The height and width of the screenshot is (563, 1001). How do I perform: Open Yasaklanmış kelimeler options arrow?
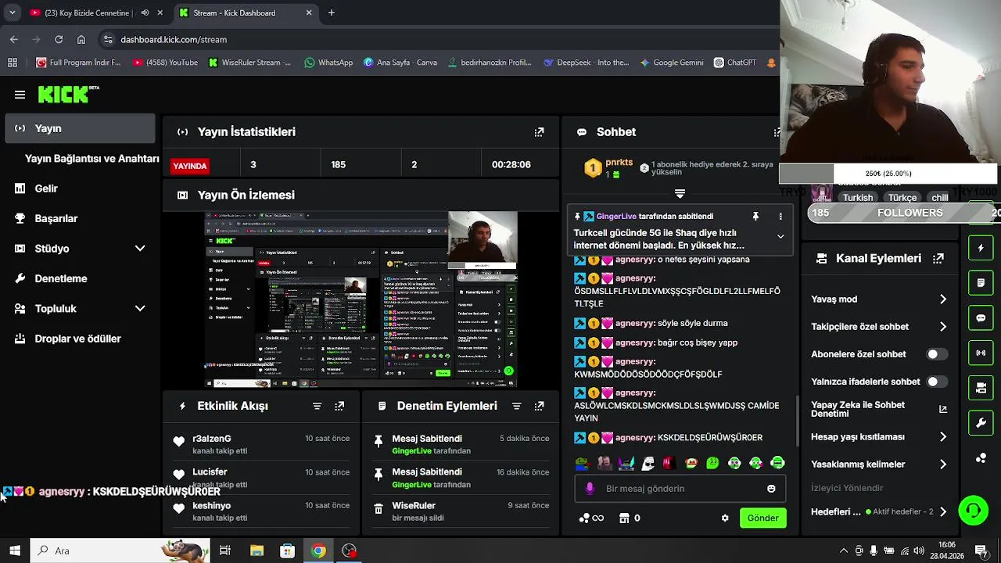(942, 464)
